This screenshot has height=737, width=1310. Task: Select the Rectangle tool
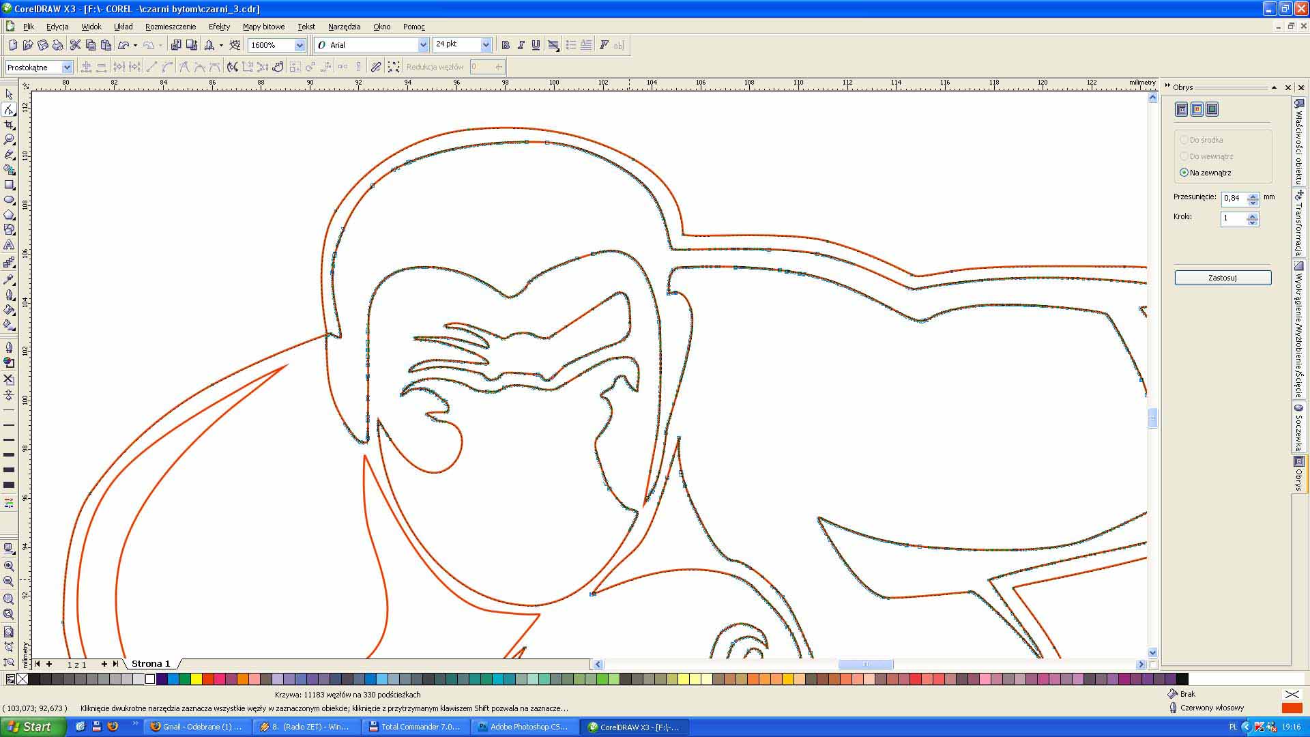point(9,185)
